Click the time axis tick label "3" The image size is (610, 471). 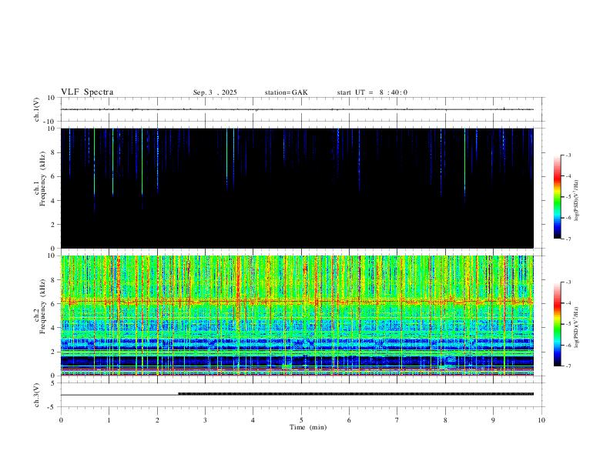[x=205, y=420]
